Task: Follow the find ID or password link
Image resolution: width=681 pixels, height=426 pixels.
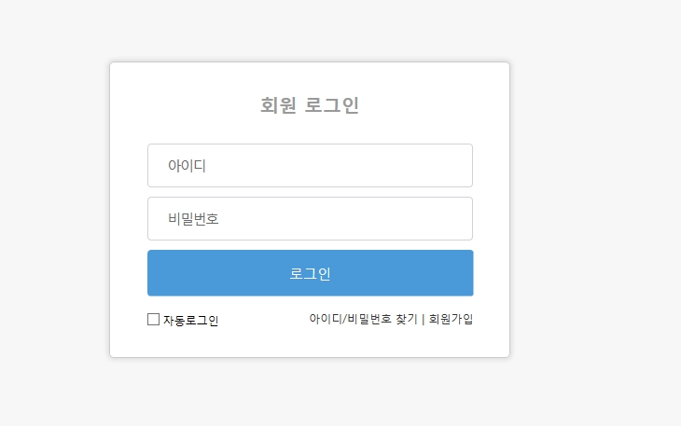Action: click(x=363, y=320)
